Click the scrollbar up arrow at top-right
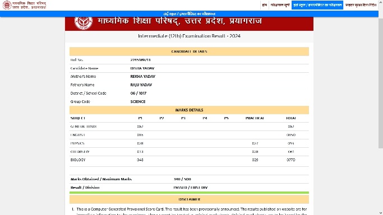The width and height of the screenshot is (383, 215). 381,2
